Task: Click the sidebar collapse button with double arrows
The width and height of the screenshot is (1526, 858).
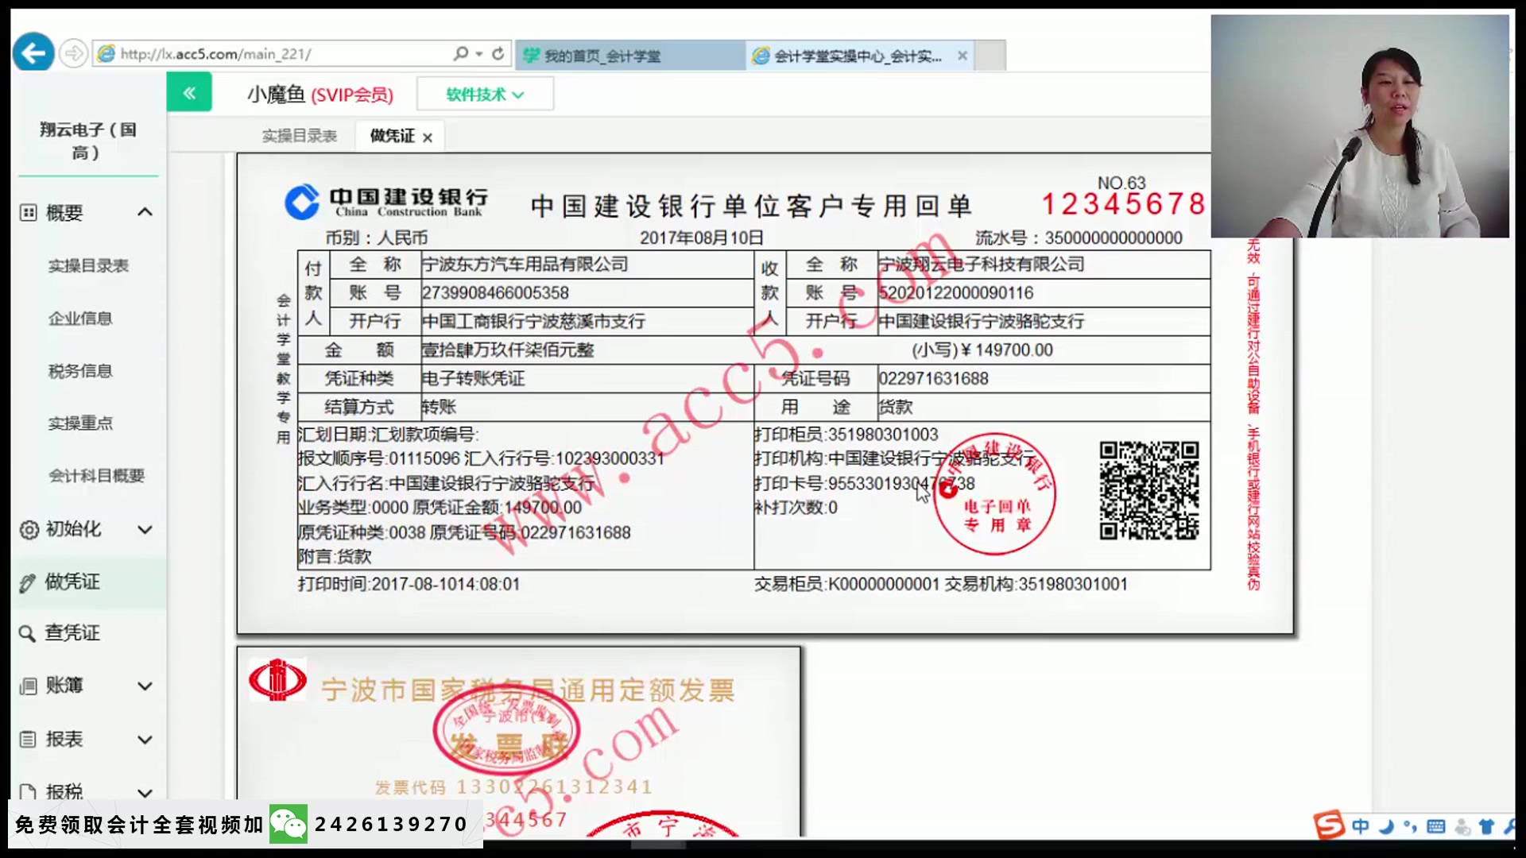Action: pos(189,91)
